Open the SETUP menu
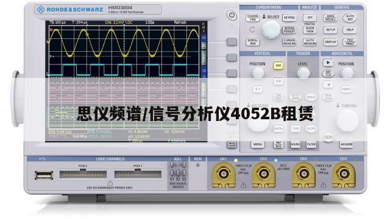 click(x=330, y=30)
